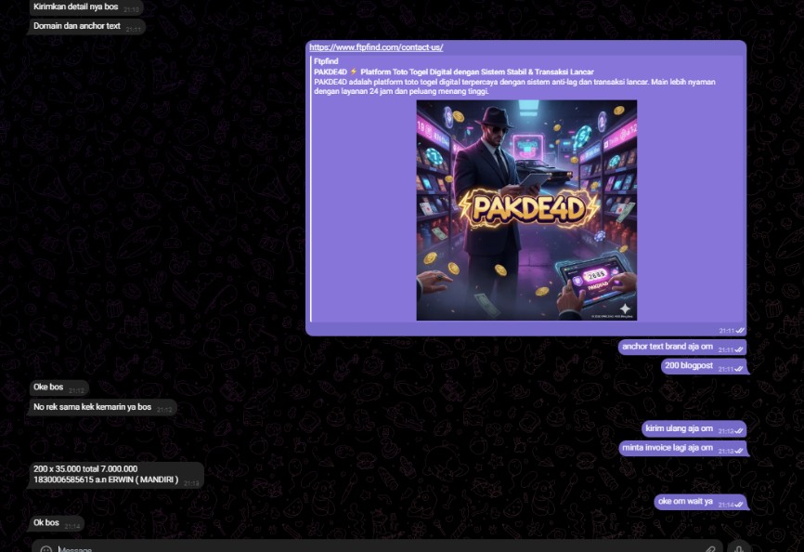Open the emoji picker in message bar
Viewport: 804px width, 552px height.
pos(46,548)
